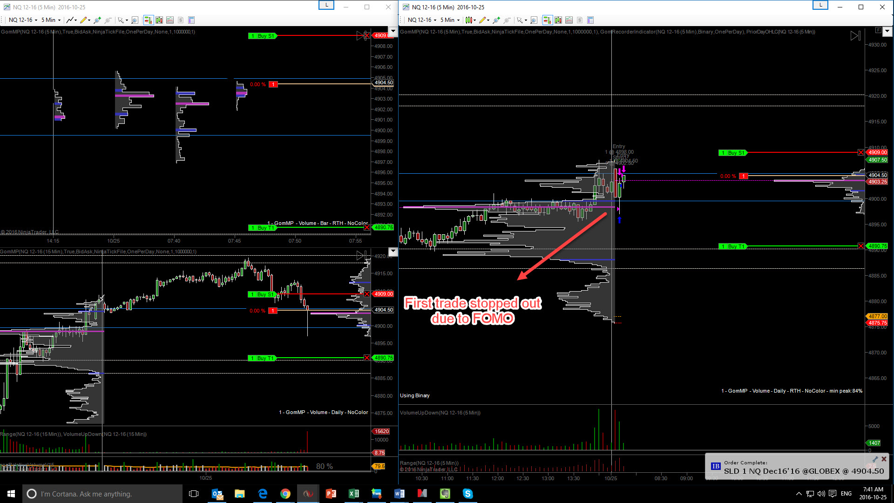Open Action Center notifications icon
Screen dimensions: 894x503
(833, 494)
